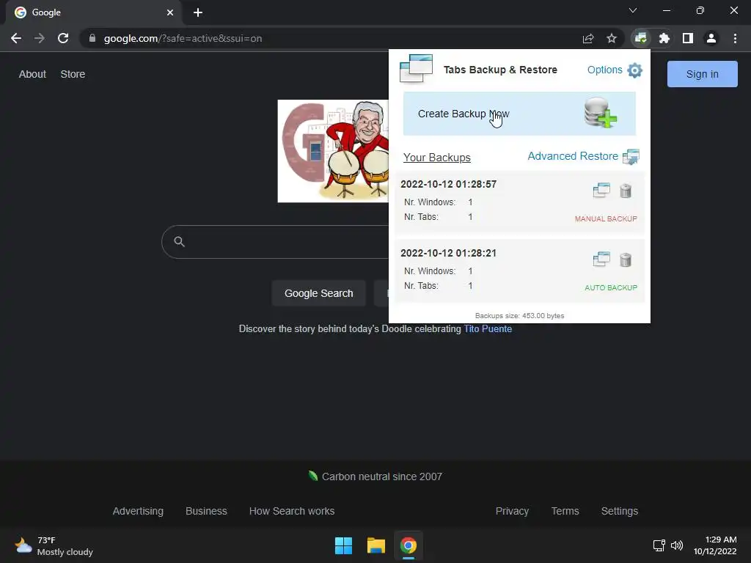Click the Sign in button

[x=702, y=74]
